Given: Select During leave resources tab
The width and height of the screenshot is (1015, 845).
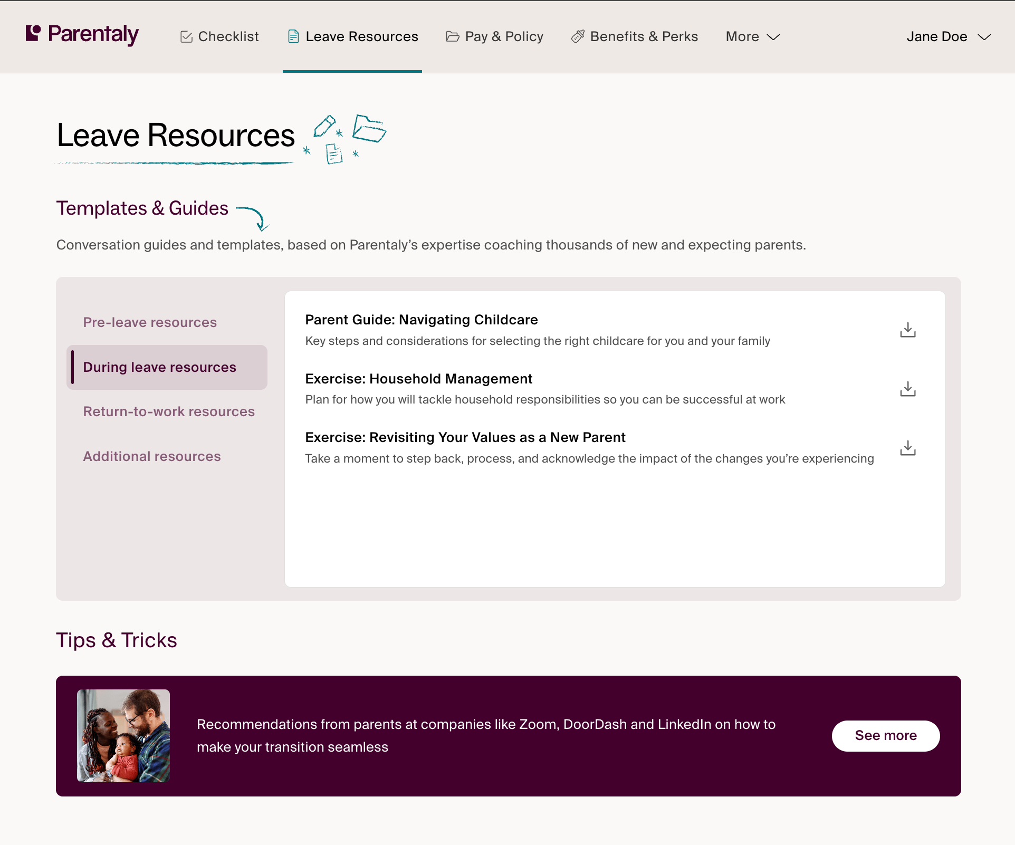Looking at the screenshot, I should [159, 367].
